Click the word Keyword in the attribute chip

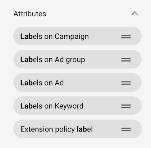(x=69, y=106)
